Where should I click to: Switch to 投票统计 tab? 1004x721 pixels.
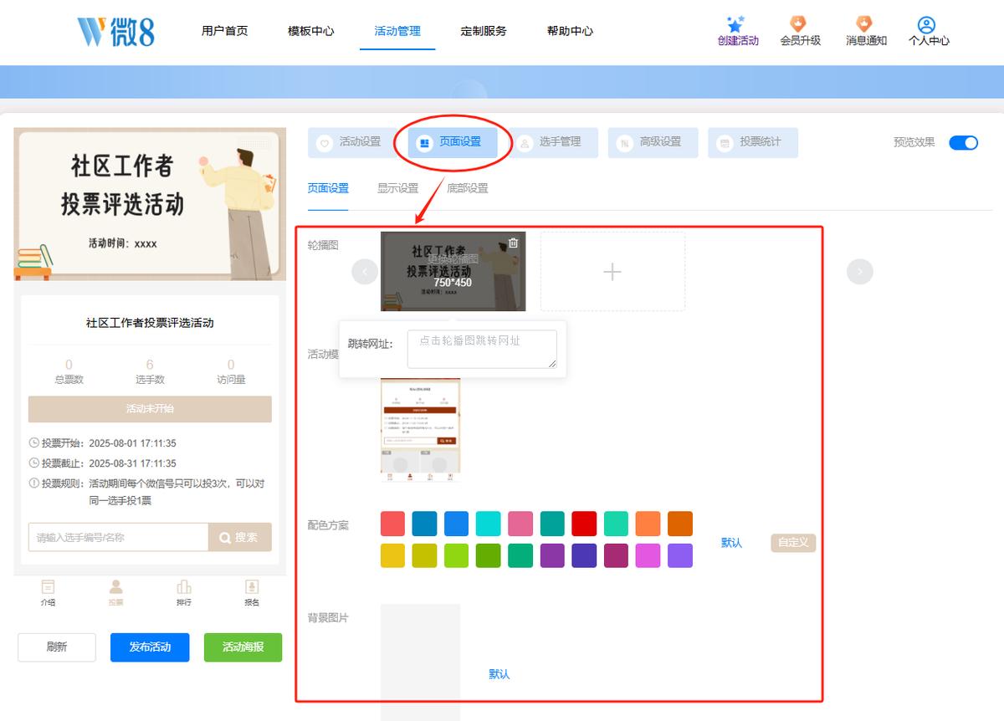coord(753,142)
